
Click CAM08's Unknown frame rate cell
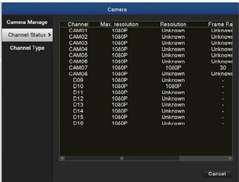(222, 74)
